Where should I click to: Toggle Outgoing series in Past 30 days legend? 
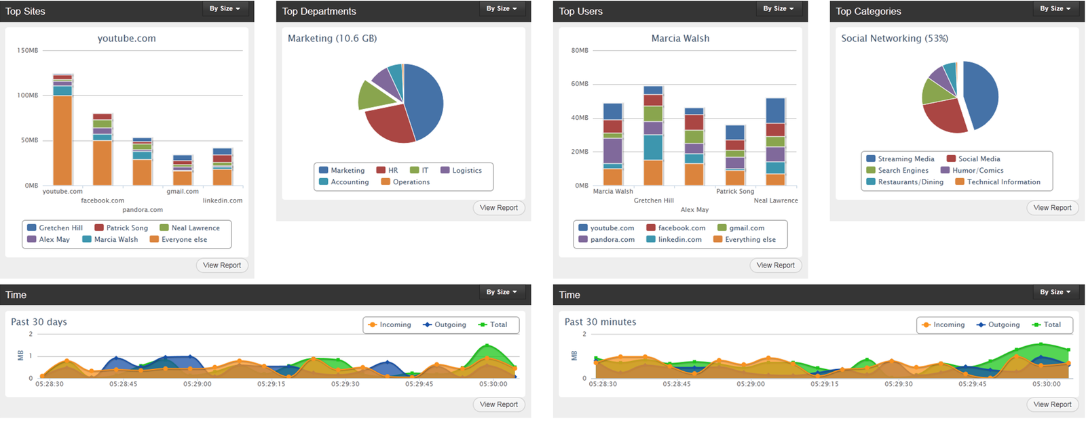tap(445, 325)
